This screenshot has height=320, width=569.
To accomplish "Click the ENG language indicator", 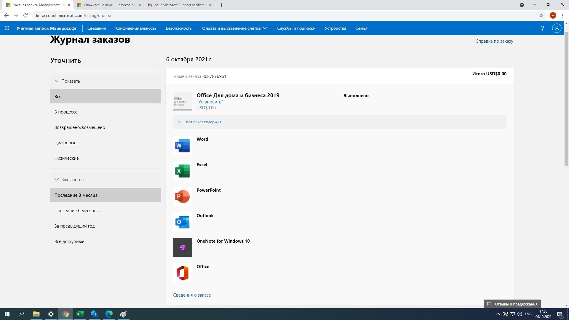I will click(528, 314).
